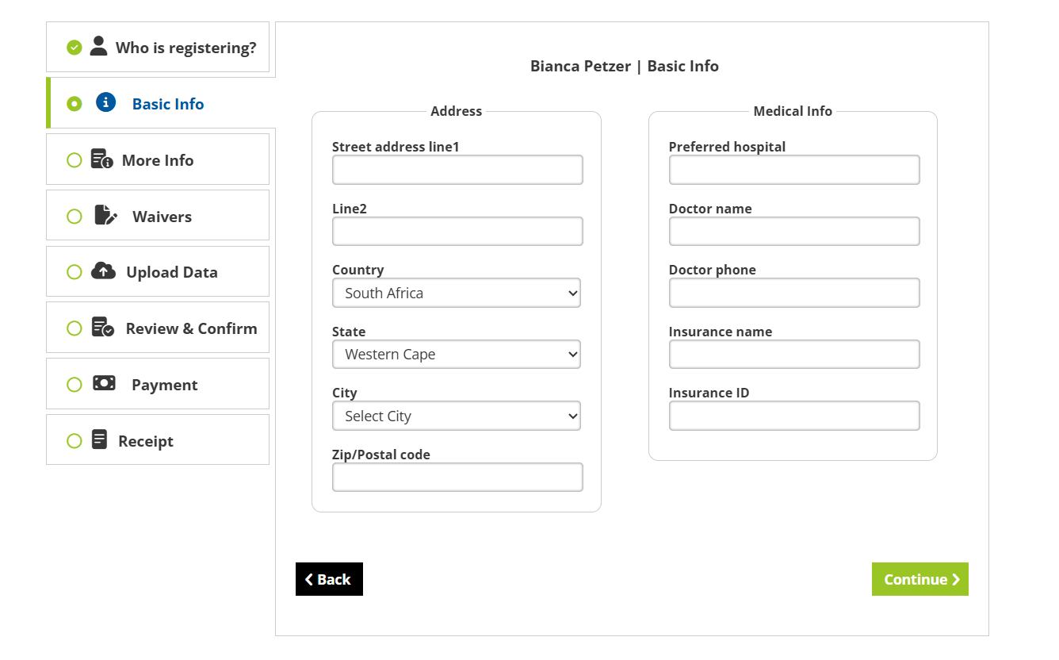
Task: Switch to the Review & Confirm step
Action: pyautogui.click(x=191, y=328)
